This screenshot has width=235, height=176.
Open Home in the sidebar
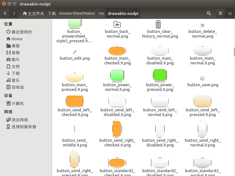coord(14,39)
